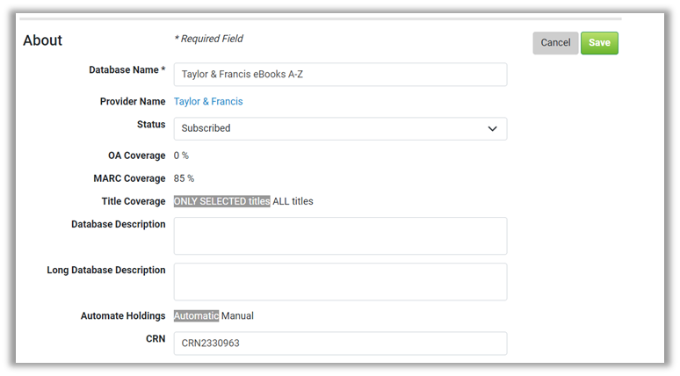Focus the CRN input field
Screen dimensions: 680x376
tap(340, 343)
